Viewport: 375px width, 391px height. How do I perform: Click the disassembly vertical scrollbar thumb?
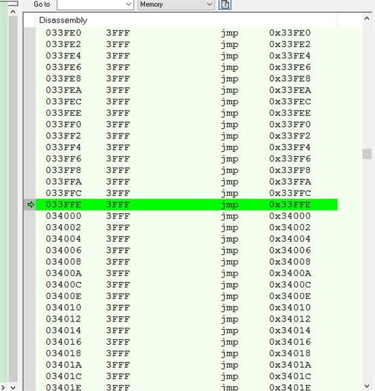coord(367,154)
